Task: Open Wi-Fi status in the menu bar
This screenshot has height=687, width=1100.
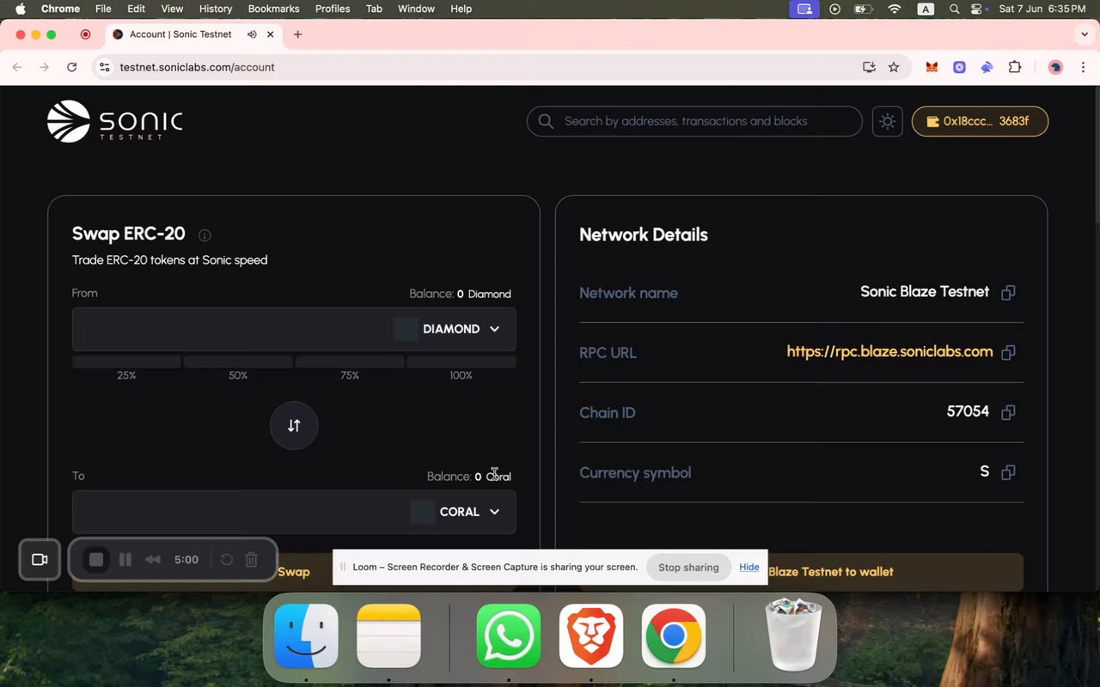Action: click(x=895, y=9)
